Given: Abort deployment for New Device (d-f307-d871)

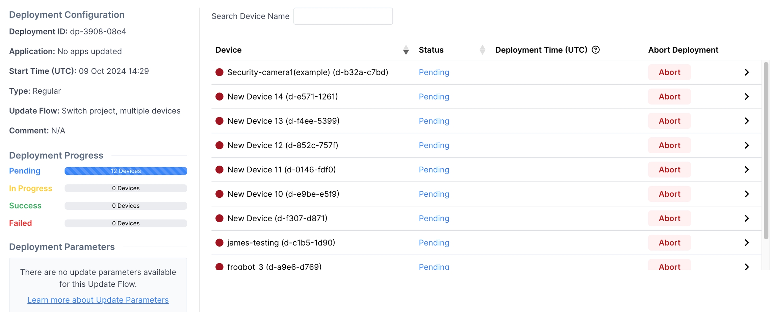Looking at the screenshot, I should click(x=669, y=219).
